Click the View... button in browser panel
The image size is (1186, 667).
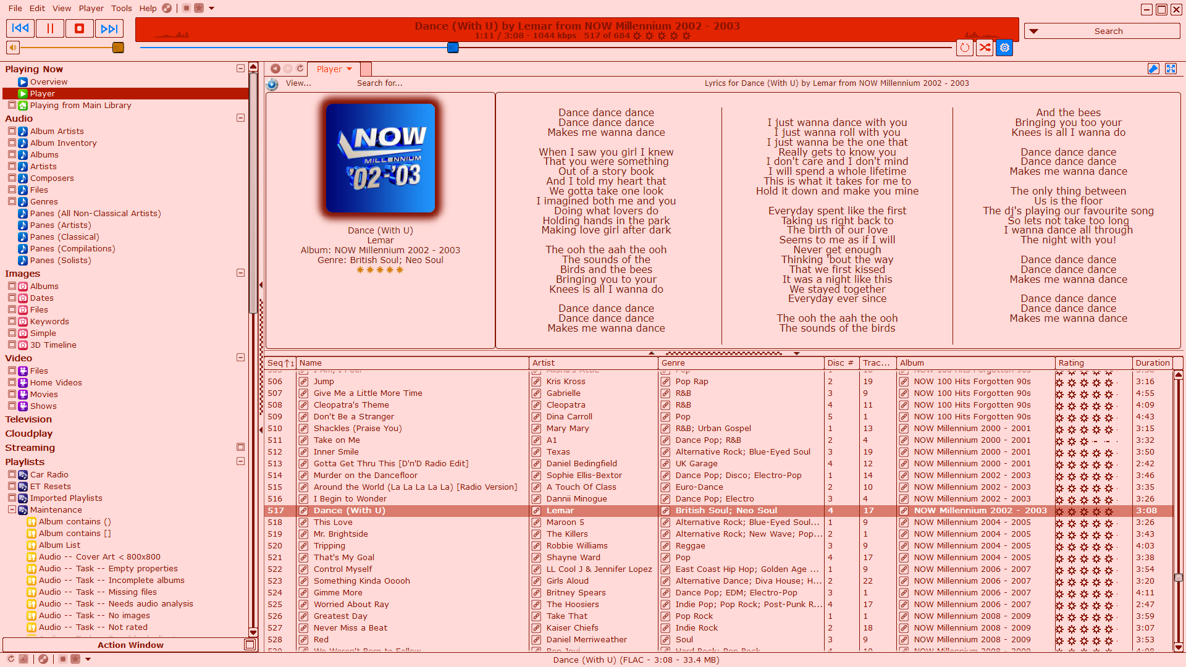coord(297,82)
